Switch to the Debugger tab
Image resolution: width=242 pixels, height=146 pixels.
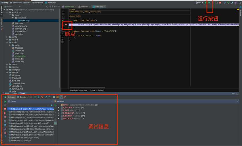point(12,97)
